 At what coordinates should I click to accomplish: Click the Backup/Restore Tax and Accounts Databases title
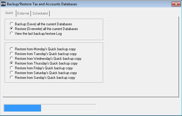[42, 4]
